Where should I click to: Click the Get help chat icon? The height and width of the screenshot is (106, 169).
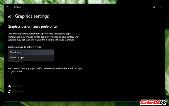tap(10, 86)
